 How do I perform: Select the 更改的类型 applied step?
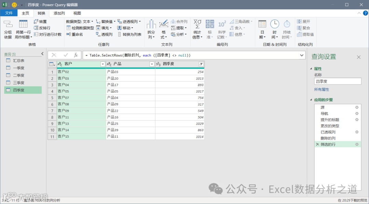click(x=338, y=126)
